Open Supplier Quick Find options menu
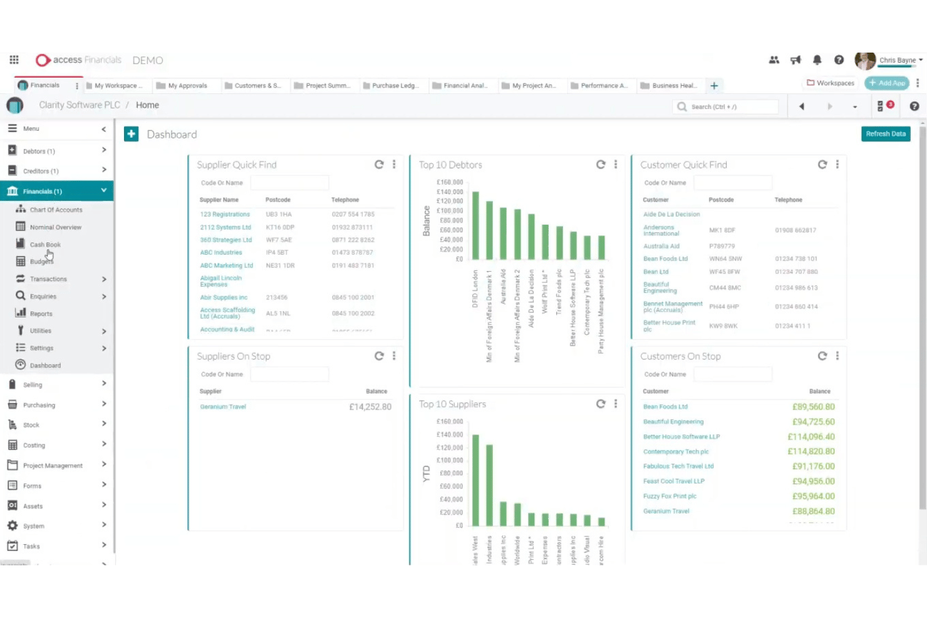Screen dimensions: 927x618 click(x=394, y=165)
